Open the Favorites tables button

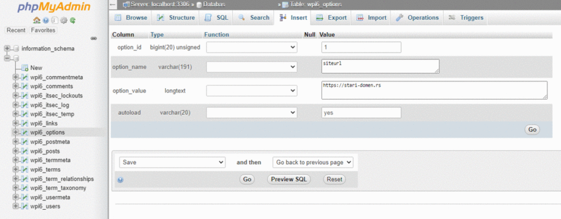pyautogui.click(x=43, y=31)
